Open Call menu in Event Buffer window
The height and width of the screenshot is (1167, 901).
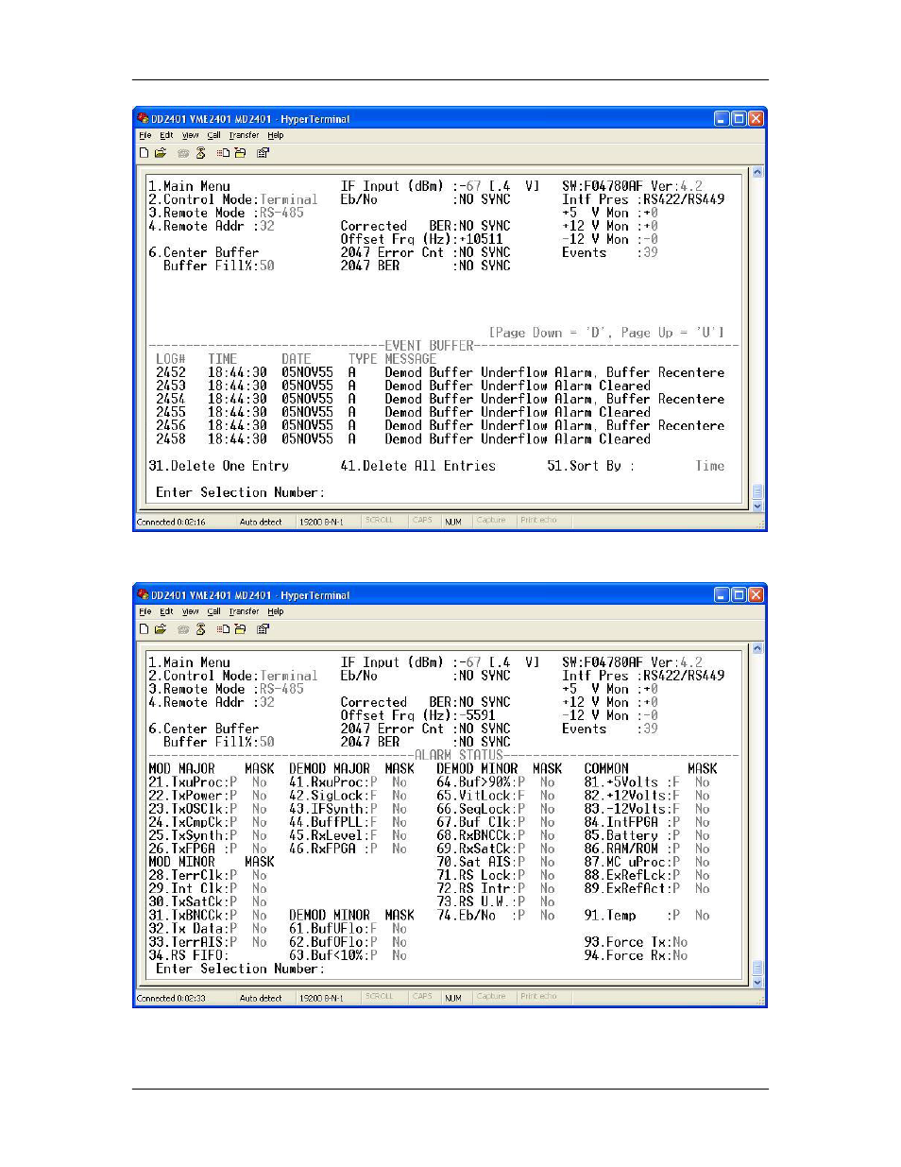(213, 135)
